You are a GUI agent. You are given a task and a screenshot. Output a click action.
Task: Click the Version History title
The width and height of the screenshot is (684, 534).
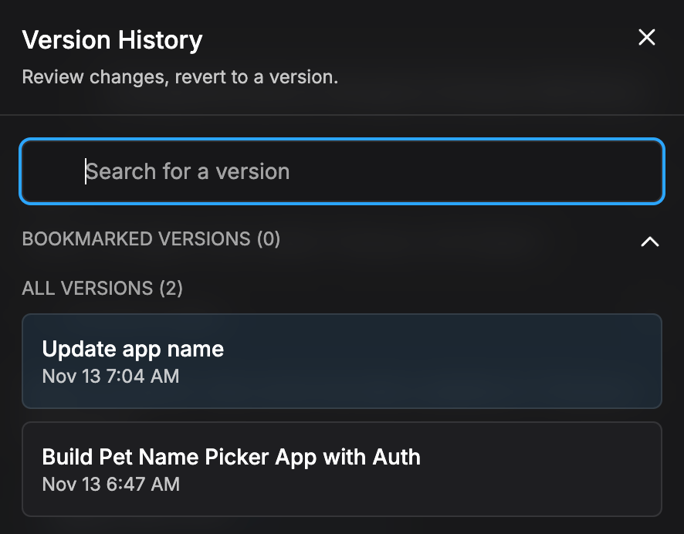click(113, 40)
